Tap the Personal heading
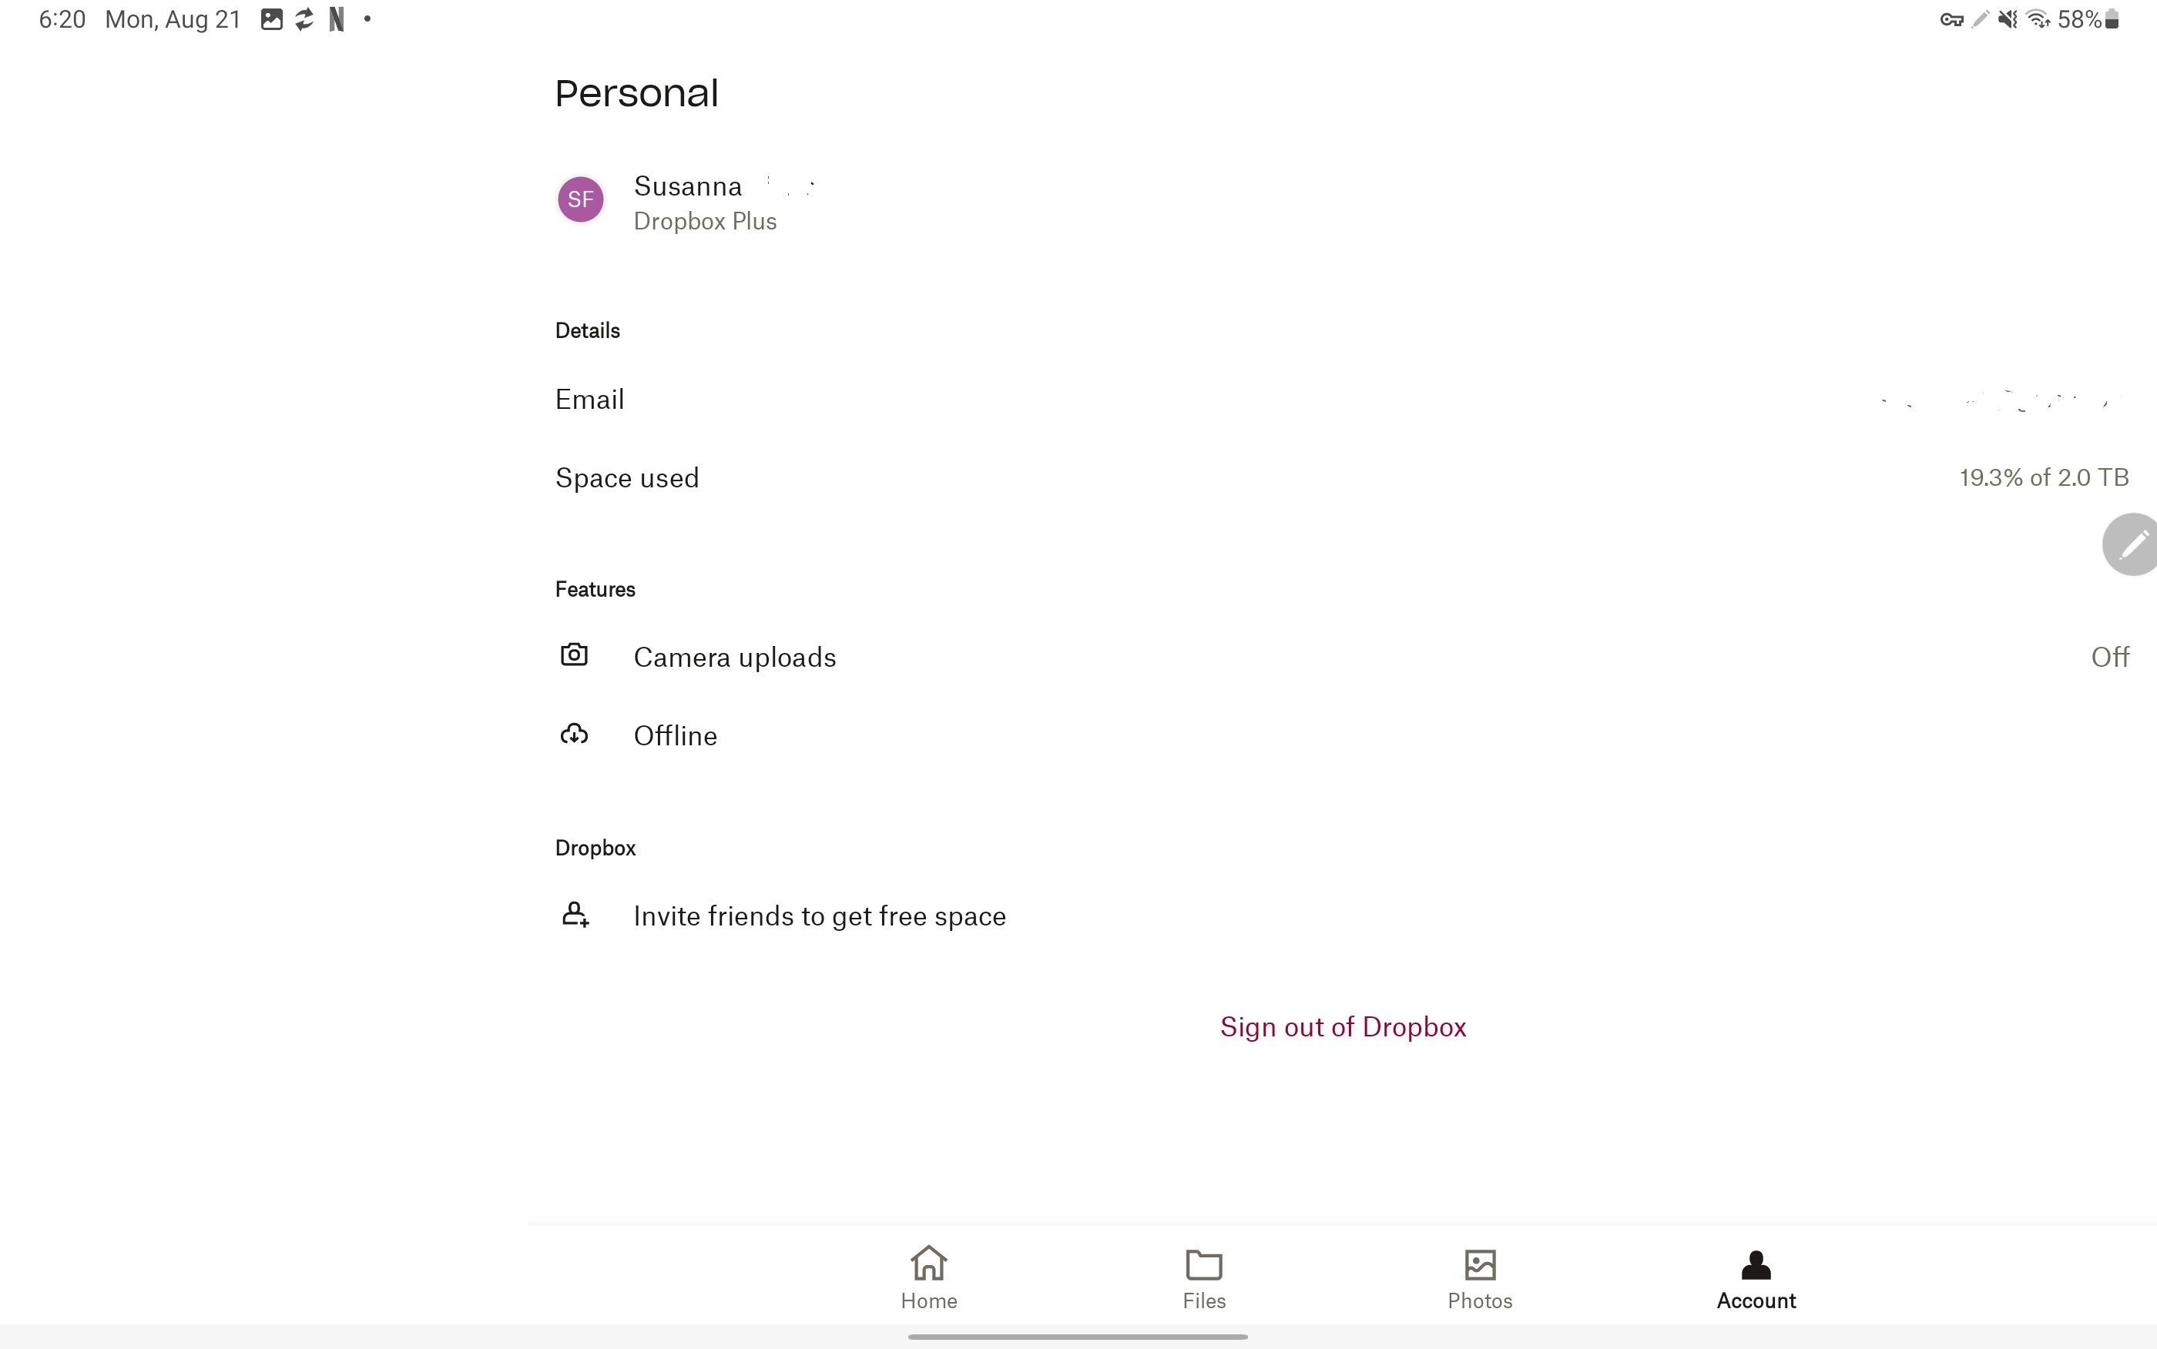Viewport: 2157px width, 1349px height. (636, 94)
